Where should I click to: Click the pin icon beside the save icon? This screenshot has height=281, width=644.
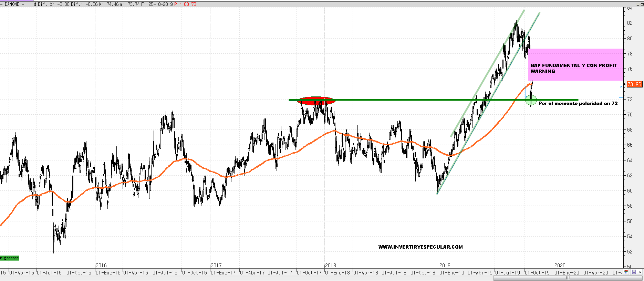pyautogui.click(x=640, y=272)
